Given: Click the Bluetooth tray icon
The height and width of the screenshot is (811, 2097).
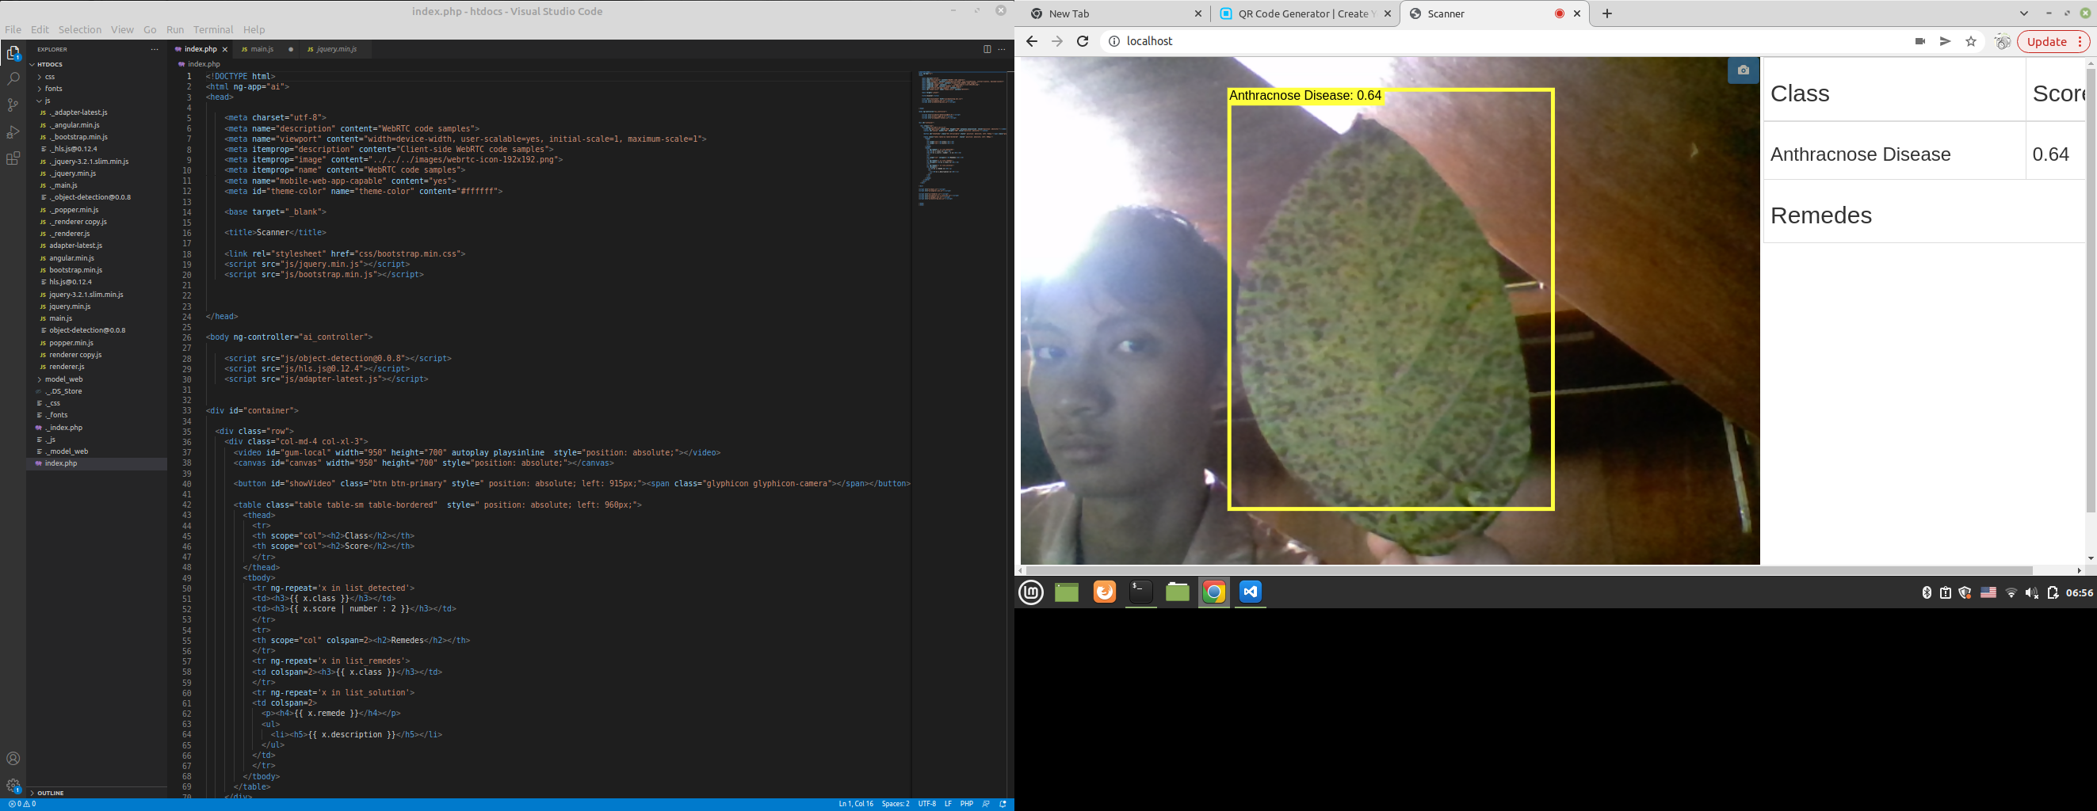Looking at the screenshot, I should click(1926, 593).
